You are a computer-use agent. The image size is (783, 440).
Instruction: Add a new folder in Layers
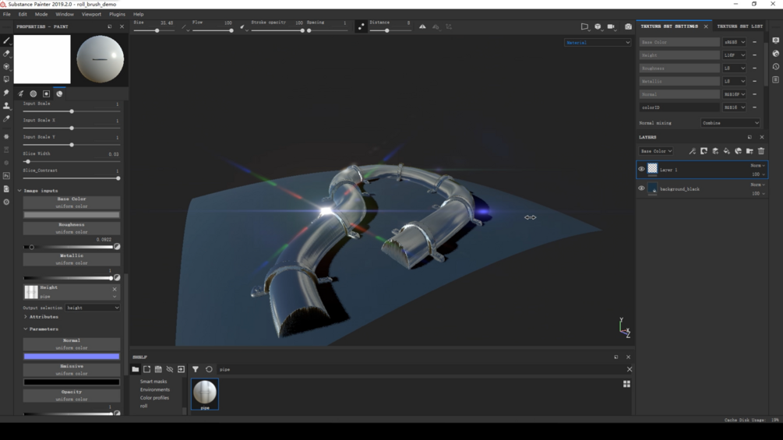click(749, 151)
